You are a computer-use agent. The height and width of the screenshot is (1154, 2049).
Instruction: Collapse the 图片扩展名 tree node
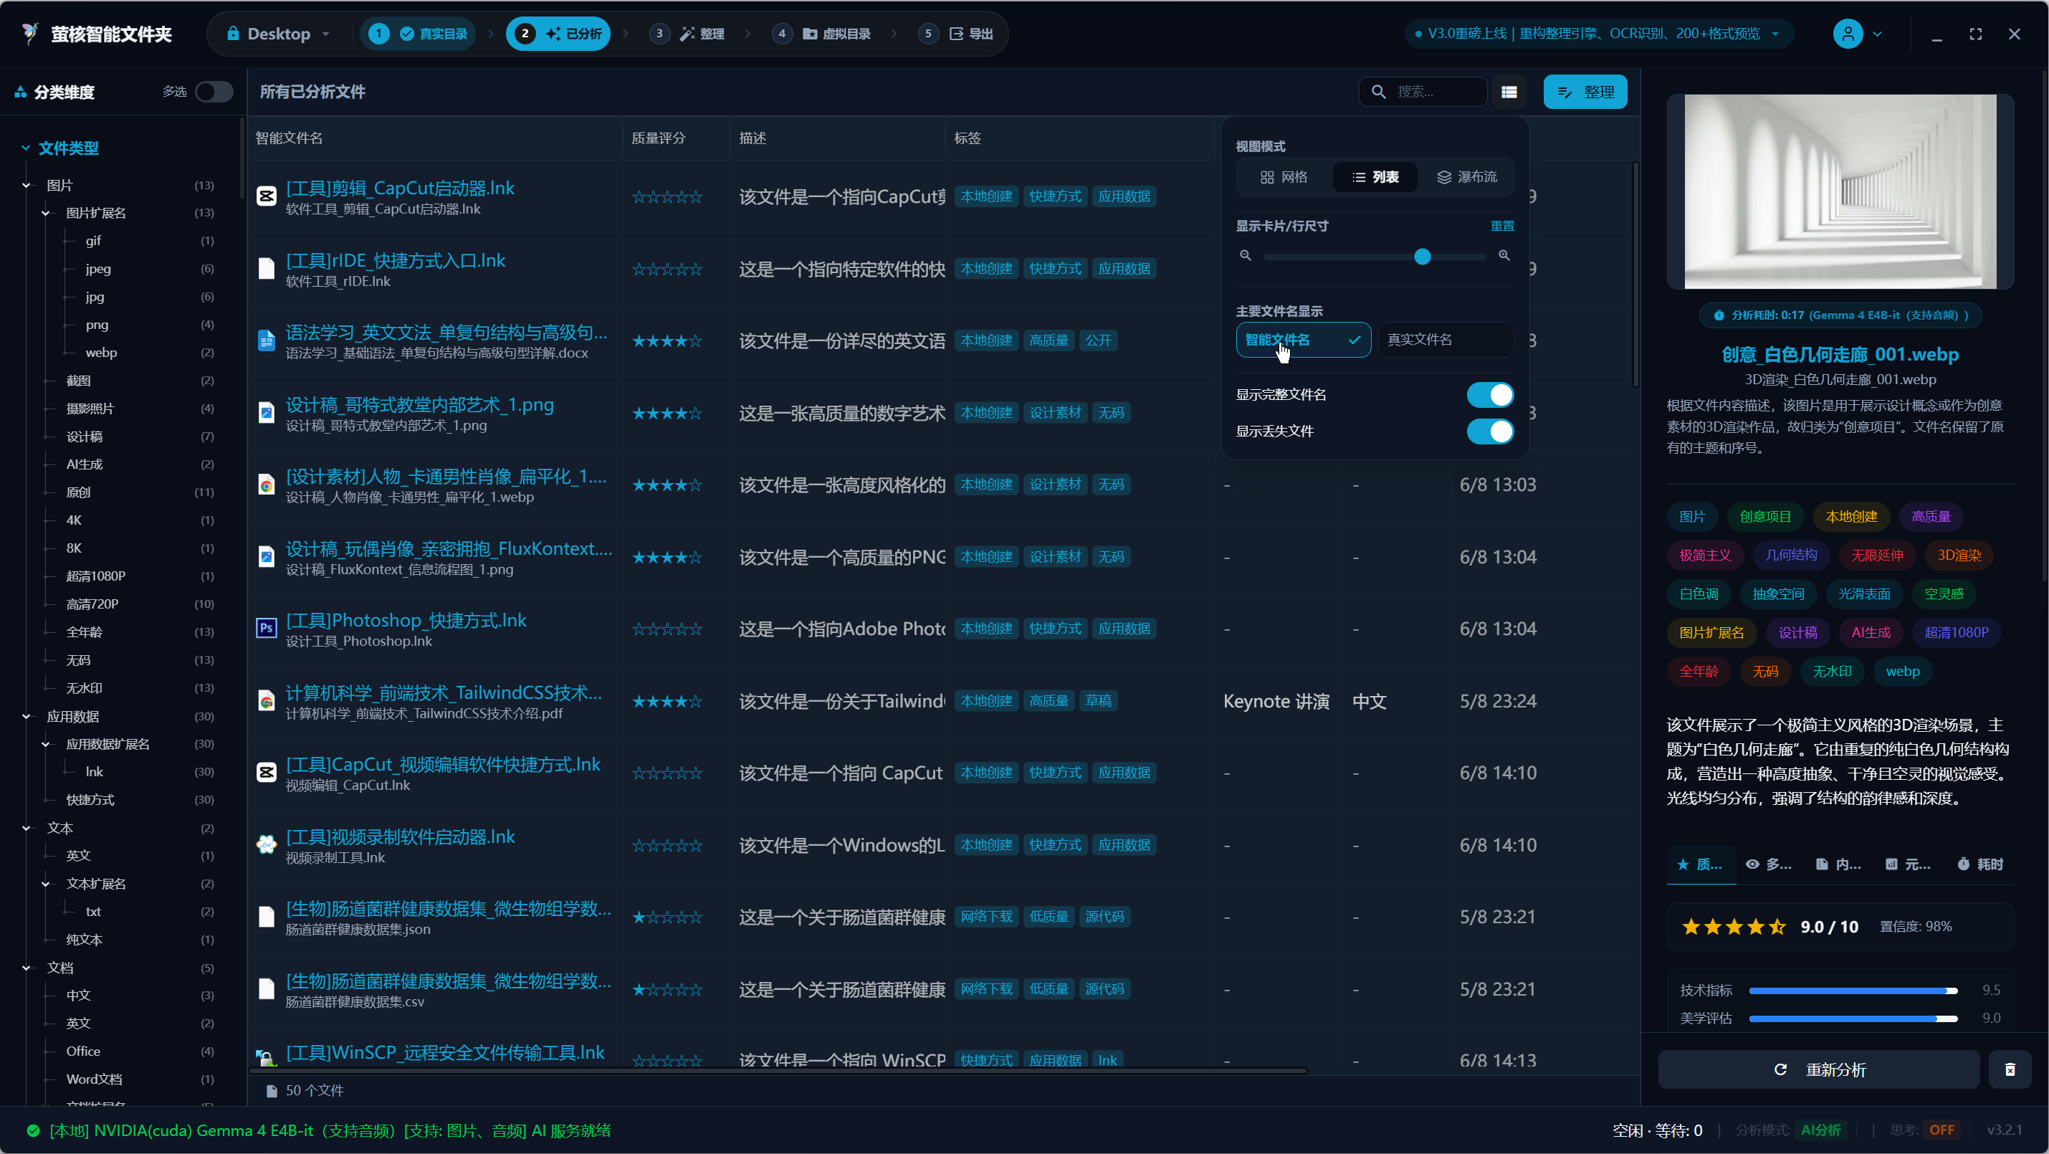(x=45, y=213)
